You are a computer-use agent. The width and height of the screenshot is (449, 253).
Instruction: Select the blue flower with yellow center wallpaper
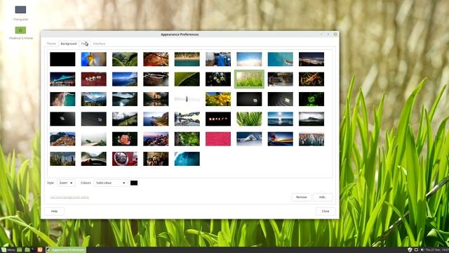[x=93, y=59]
